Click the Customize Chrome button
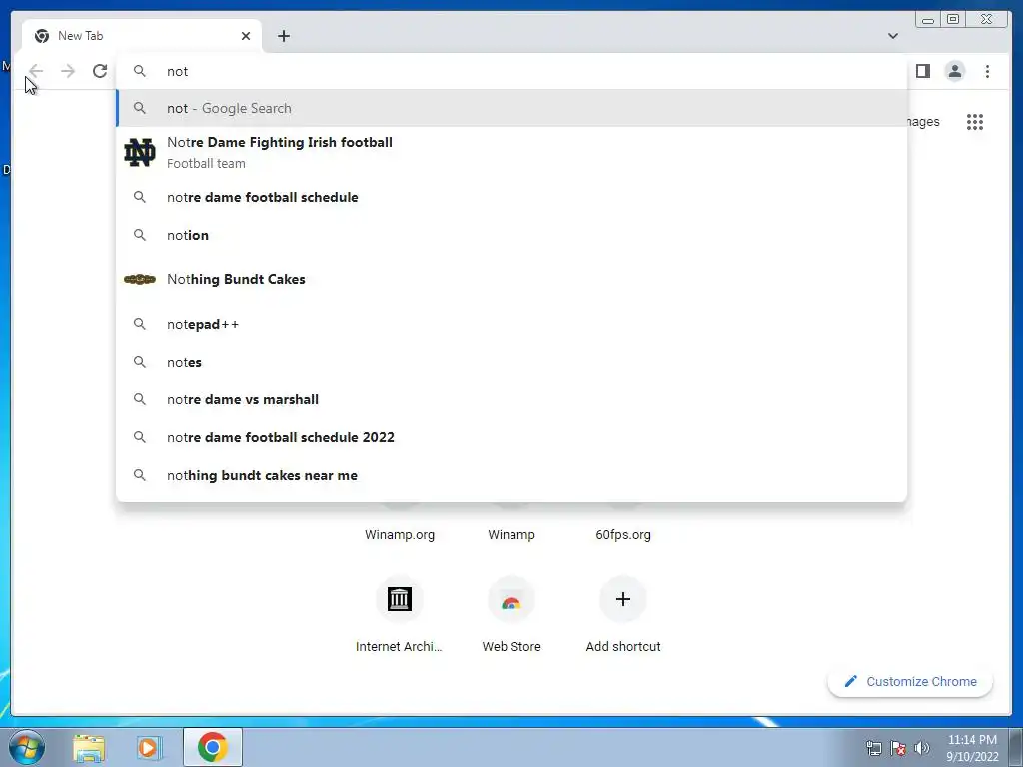This screenshot has width=1023, height=767. coord(910,681)
